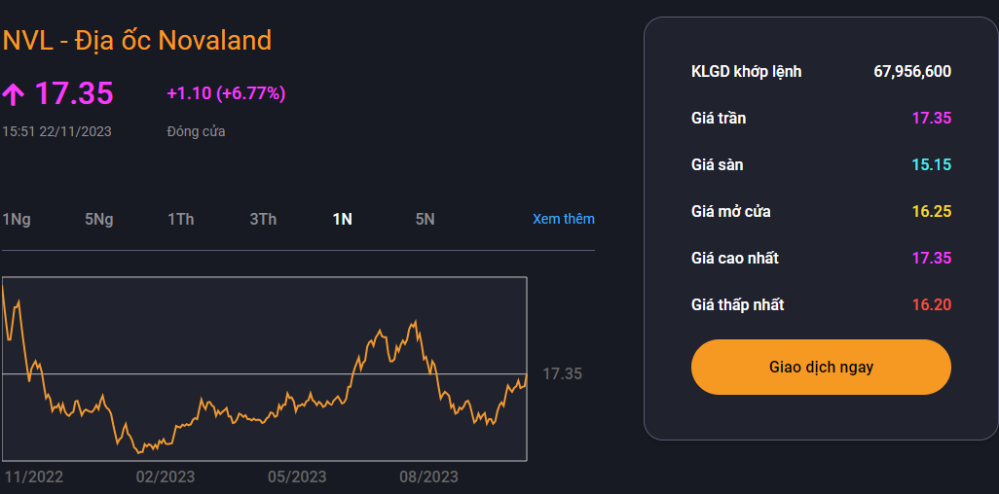999x494 pixels.
Task: Click the KLGD khớp lệnh volume value
Action: (x=912, y=71)
